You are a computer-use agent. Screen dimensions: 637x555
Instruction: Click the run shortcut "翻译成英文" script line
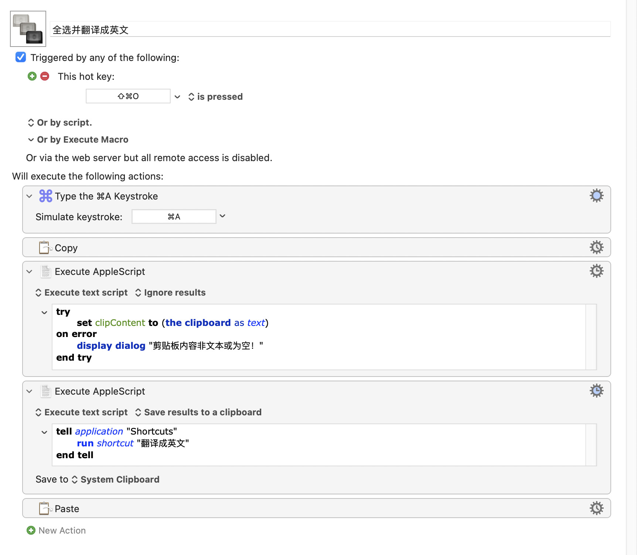(x=133, y=443)
